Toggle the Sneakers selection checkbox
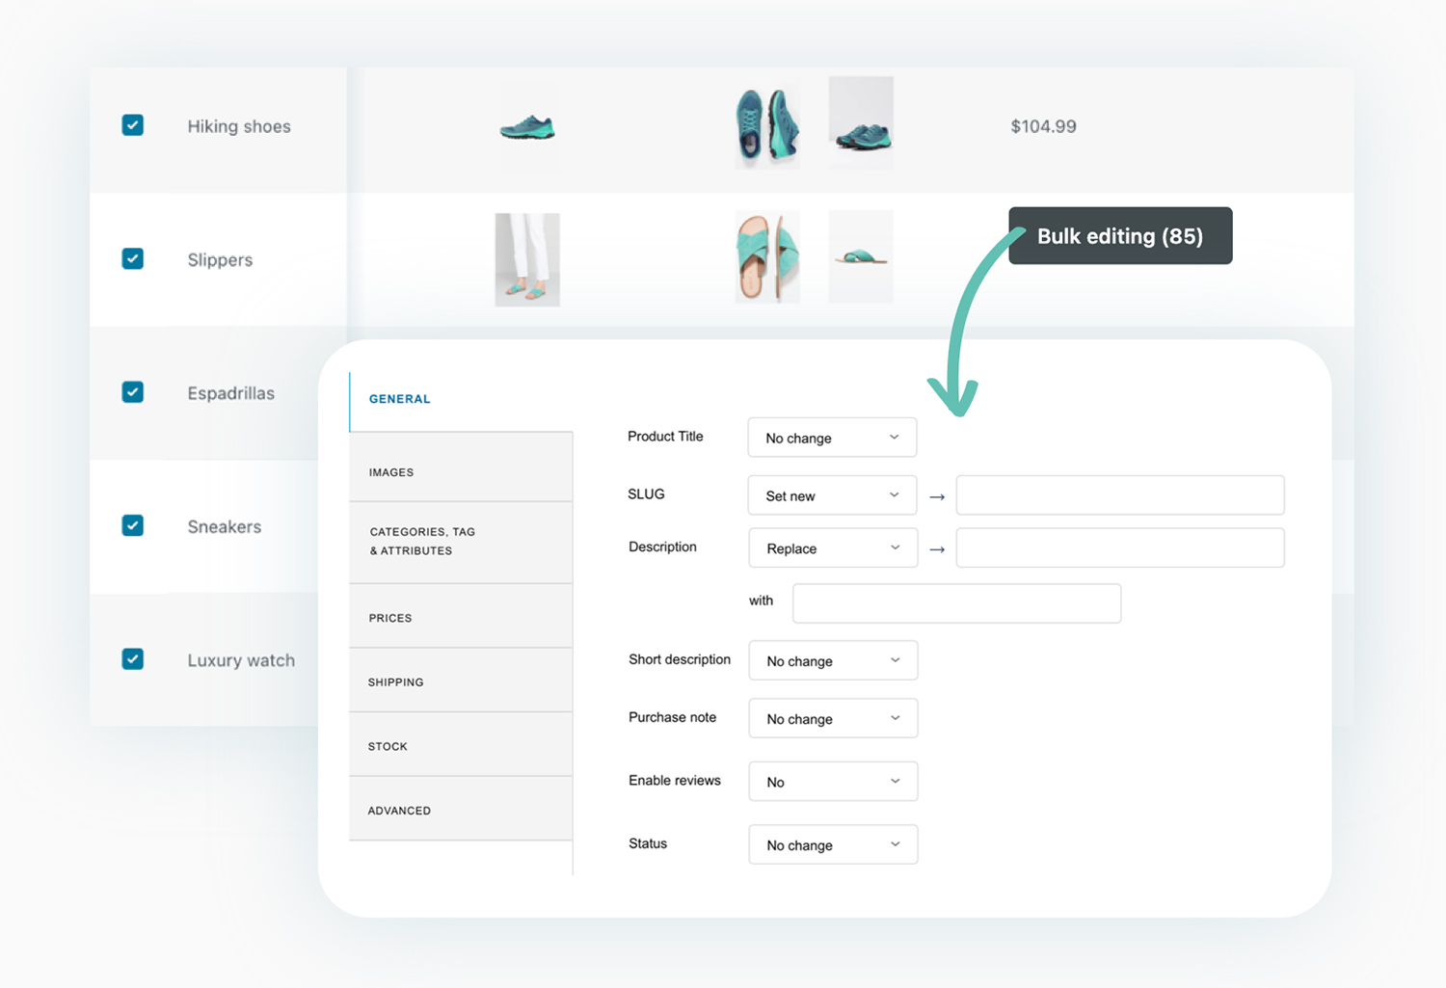This screenshot has height=988, width=1446. (132, 525)
